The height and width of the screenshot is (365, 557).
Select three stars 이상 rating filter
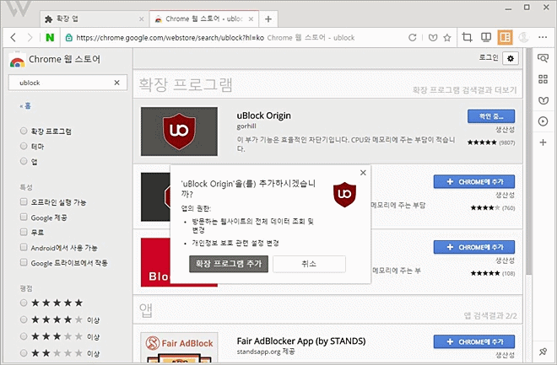click(24, 336)
